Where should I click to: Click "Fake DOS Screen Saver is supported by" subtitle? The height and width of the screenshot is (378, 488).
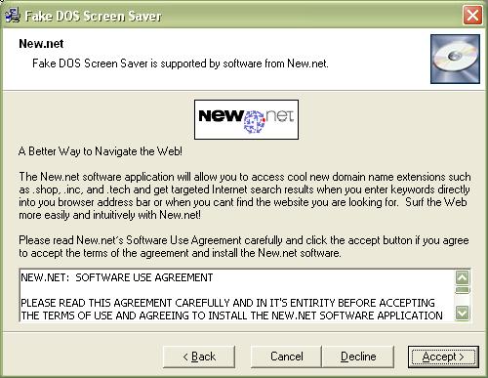click(181, 63)
